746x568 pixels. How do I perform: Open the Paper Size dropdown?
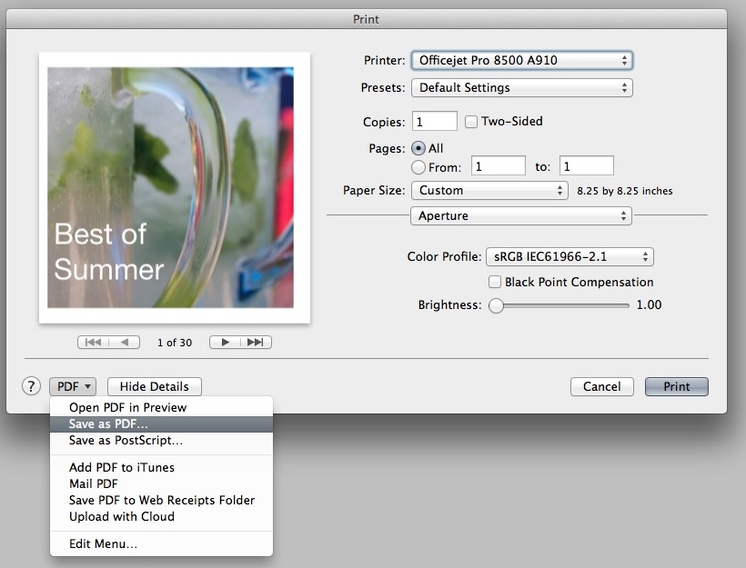pos(489,191)
